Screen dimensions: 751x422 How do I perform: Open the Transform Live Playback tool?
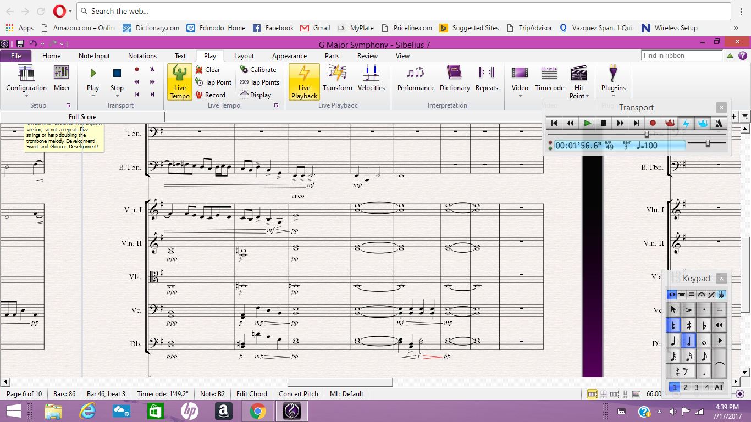[x=338, y=79]
